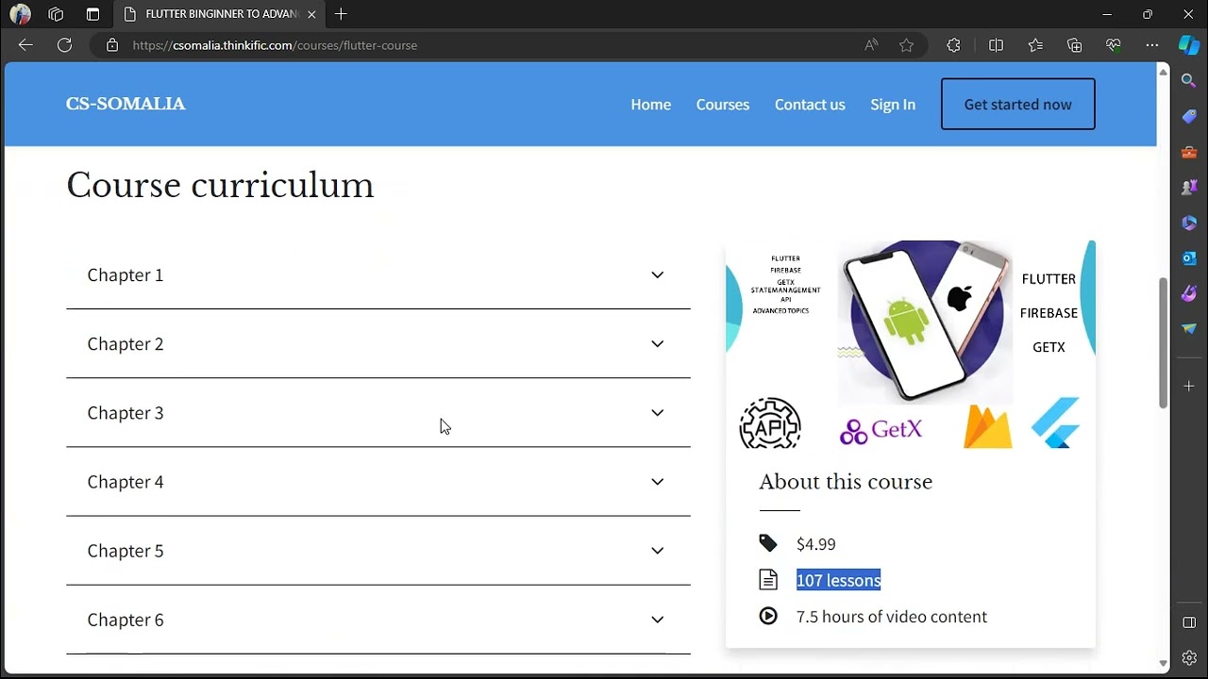The height and width of the screenshot is (679, 1208).
Task: Click the $4.99 price text
Action: click(x=816, y=544)
